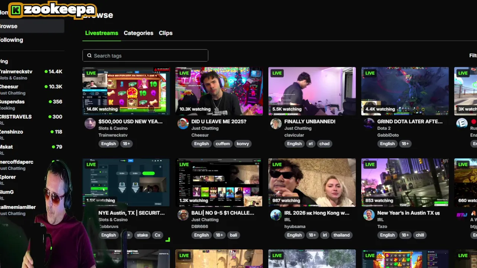Click the thailand tag on hyubsama stream

click(341, 235)
